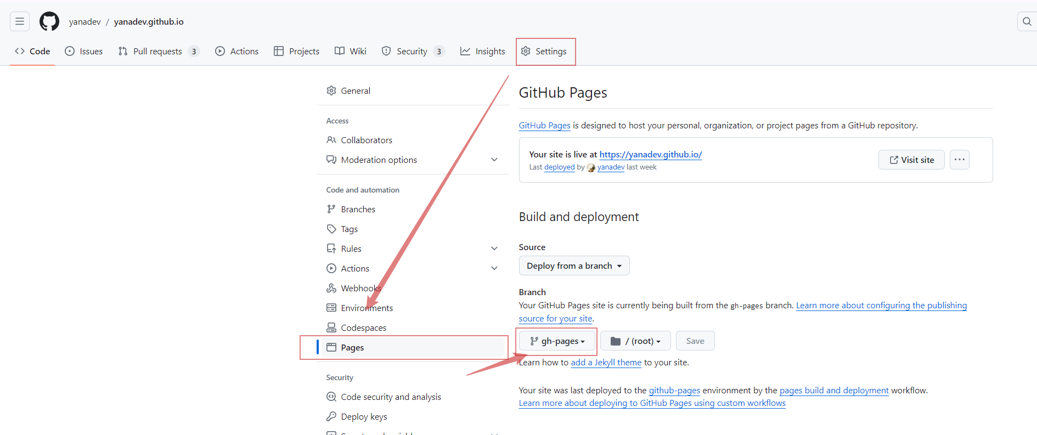Screen dimensions: 1037x435
Task: Switch to the Code tab
Action: tap(32, 51)
